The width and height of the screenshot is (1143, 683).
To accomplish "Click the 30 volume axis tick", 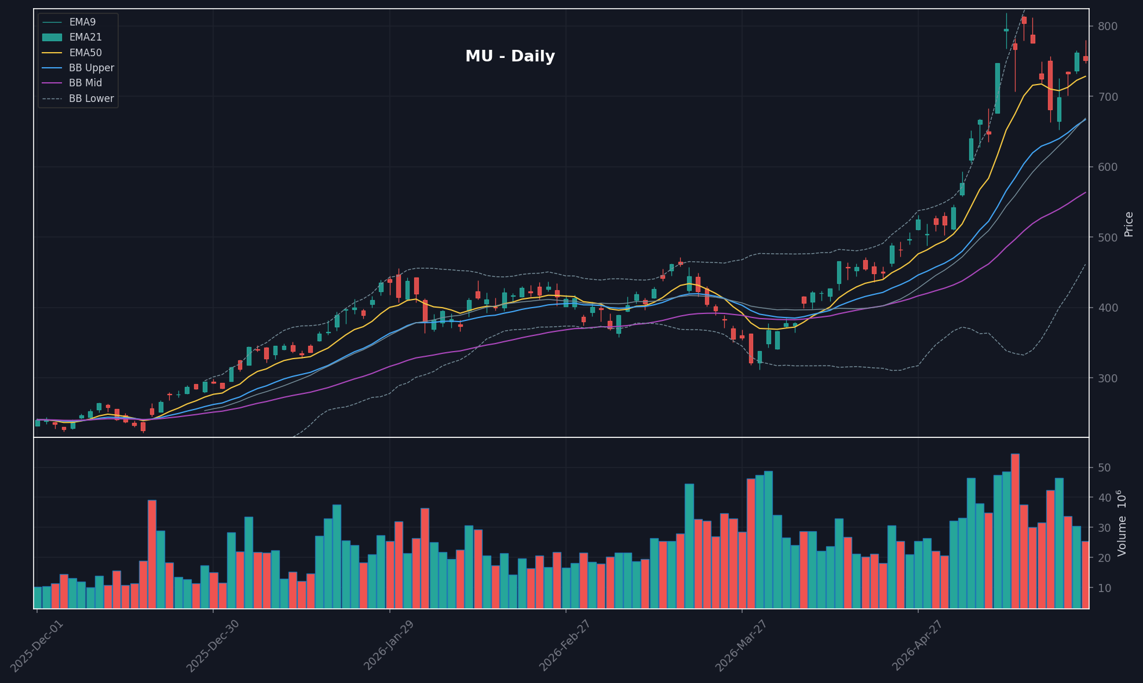I will coord(1104,528).
